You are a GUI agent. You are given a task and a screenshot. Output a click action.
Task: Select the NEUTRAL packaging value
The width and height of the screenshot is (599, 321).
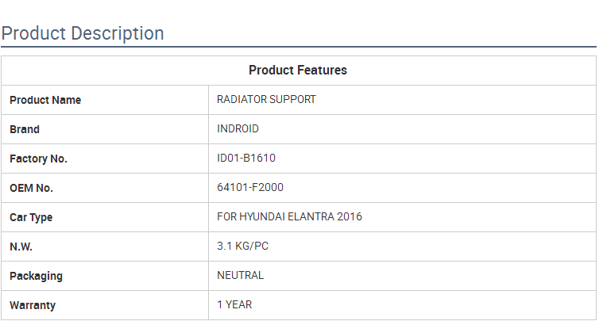click(x=240, y=276)
